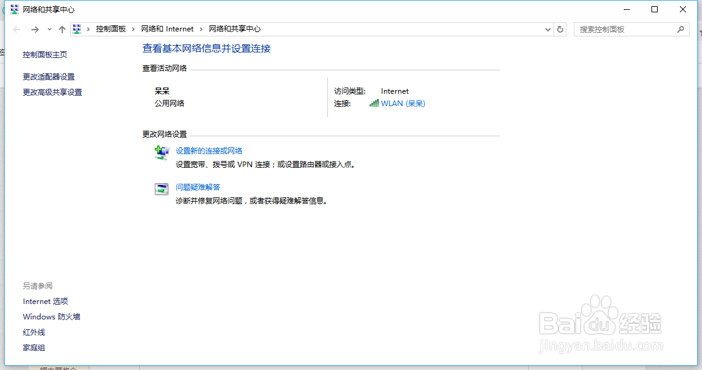Open address bar history dropdown
This screenshot has width=702, height=370.
pos(547,30)
